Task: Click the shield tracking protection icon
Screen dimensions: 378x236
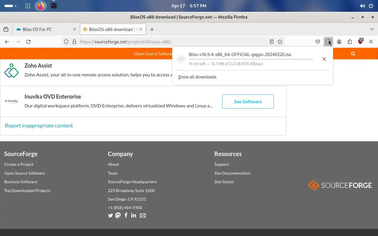Action: pos(66,42)
